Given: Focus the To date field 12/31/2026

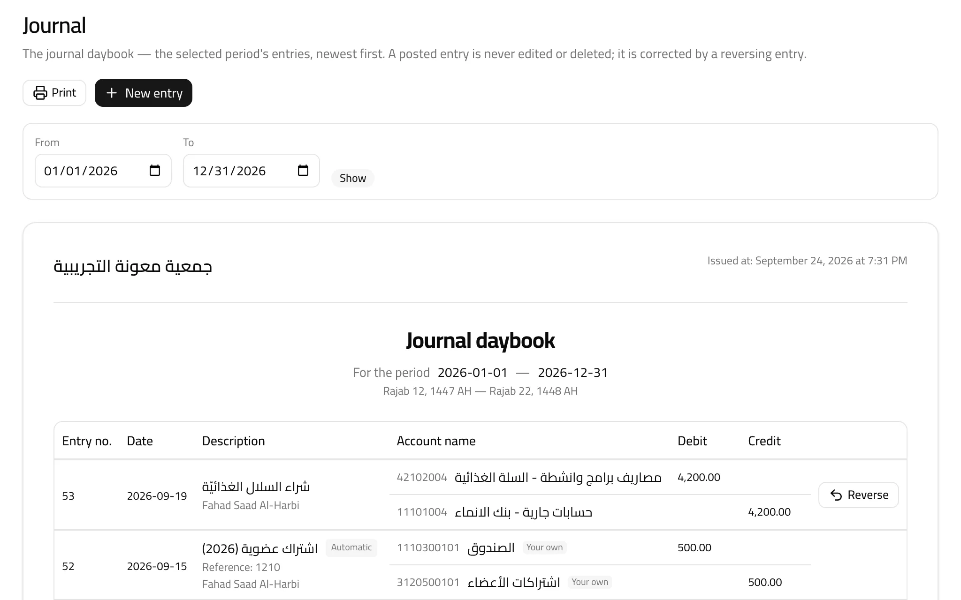Looking at the screenshot, I should (x=252, y=171).
